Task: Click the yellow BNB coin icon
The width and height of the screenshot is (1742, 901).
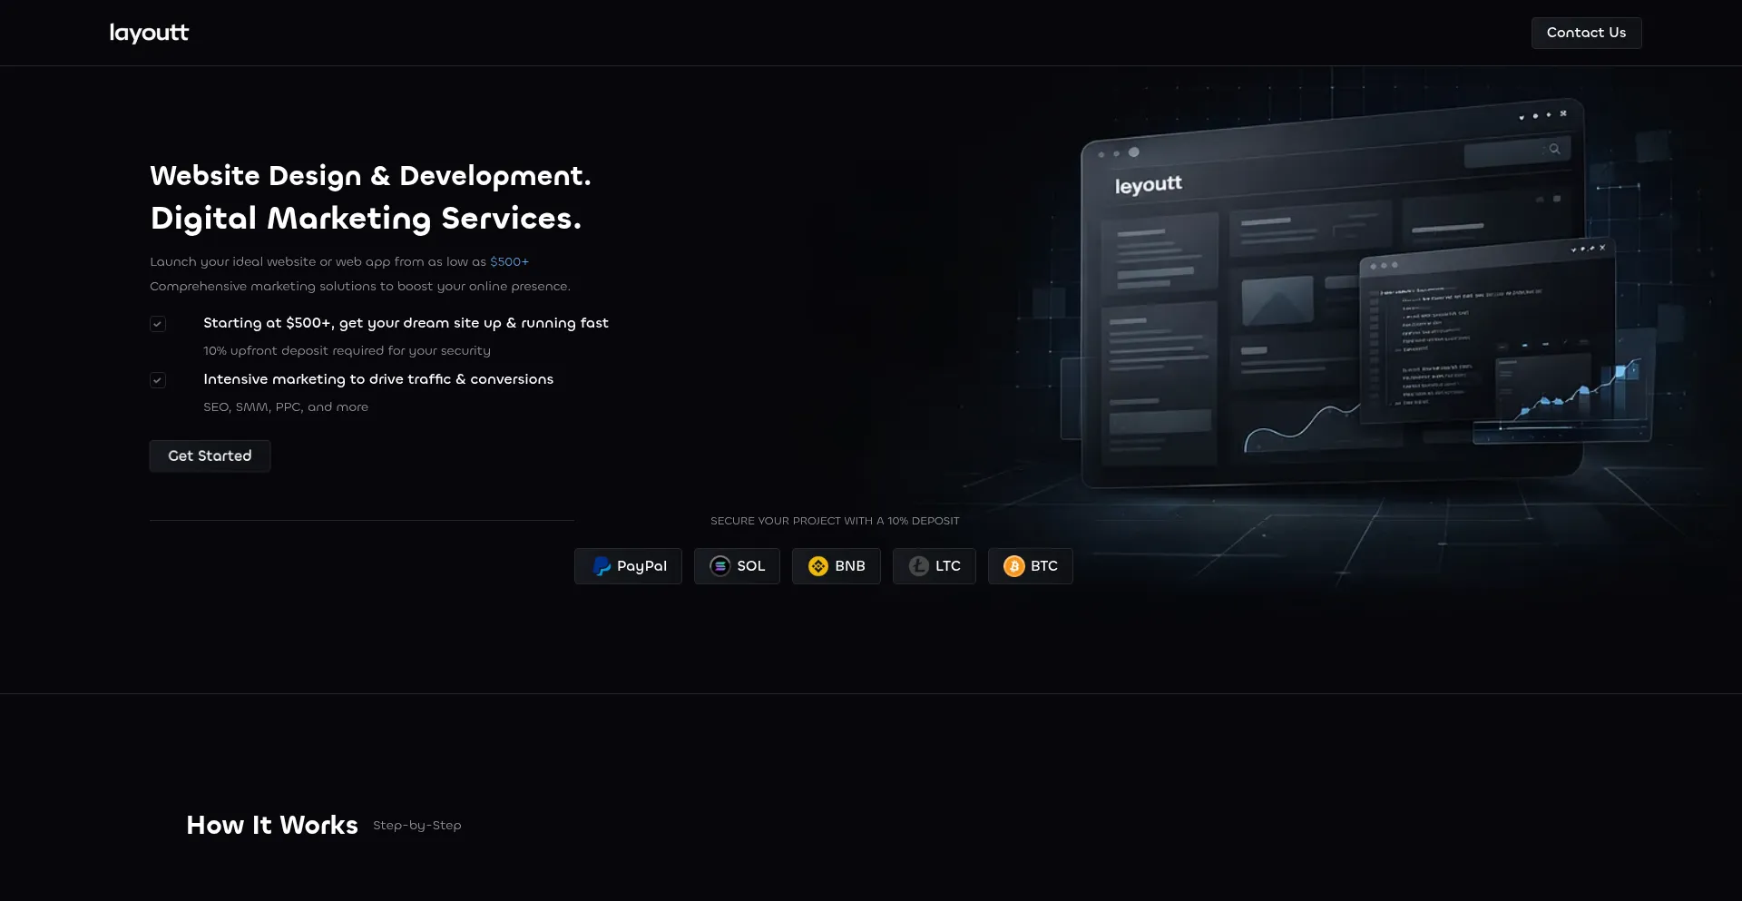Action: (x=817, y=566)
